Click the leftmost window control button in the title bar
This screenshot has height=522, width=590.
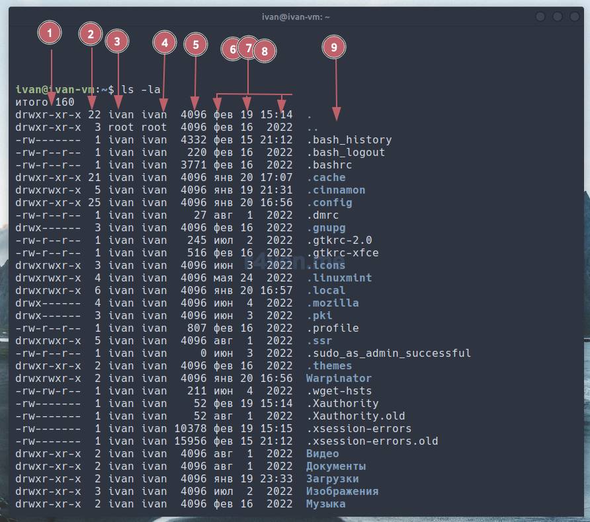(541, 17)
